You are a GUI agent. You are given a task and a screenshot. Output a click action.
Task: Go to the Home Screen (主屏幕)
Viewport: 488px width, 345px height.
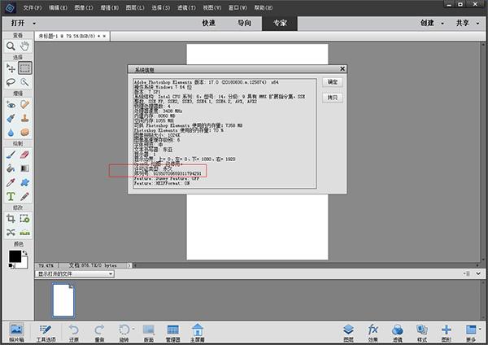198,333
